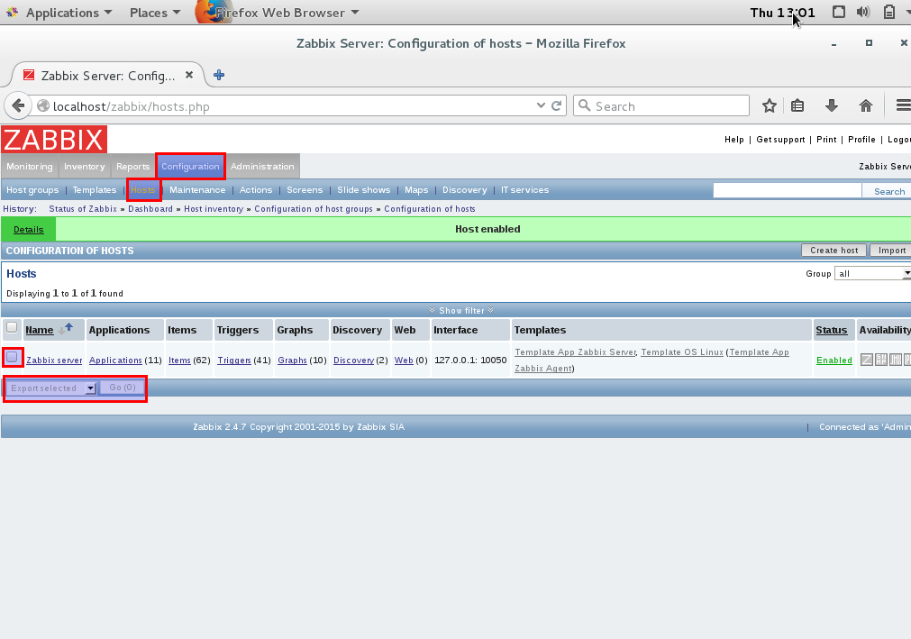Open the downloads arrow icon
Screen dimensions: 911x639
(x=832, y=105)
